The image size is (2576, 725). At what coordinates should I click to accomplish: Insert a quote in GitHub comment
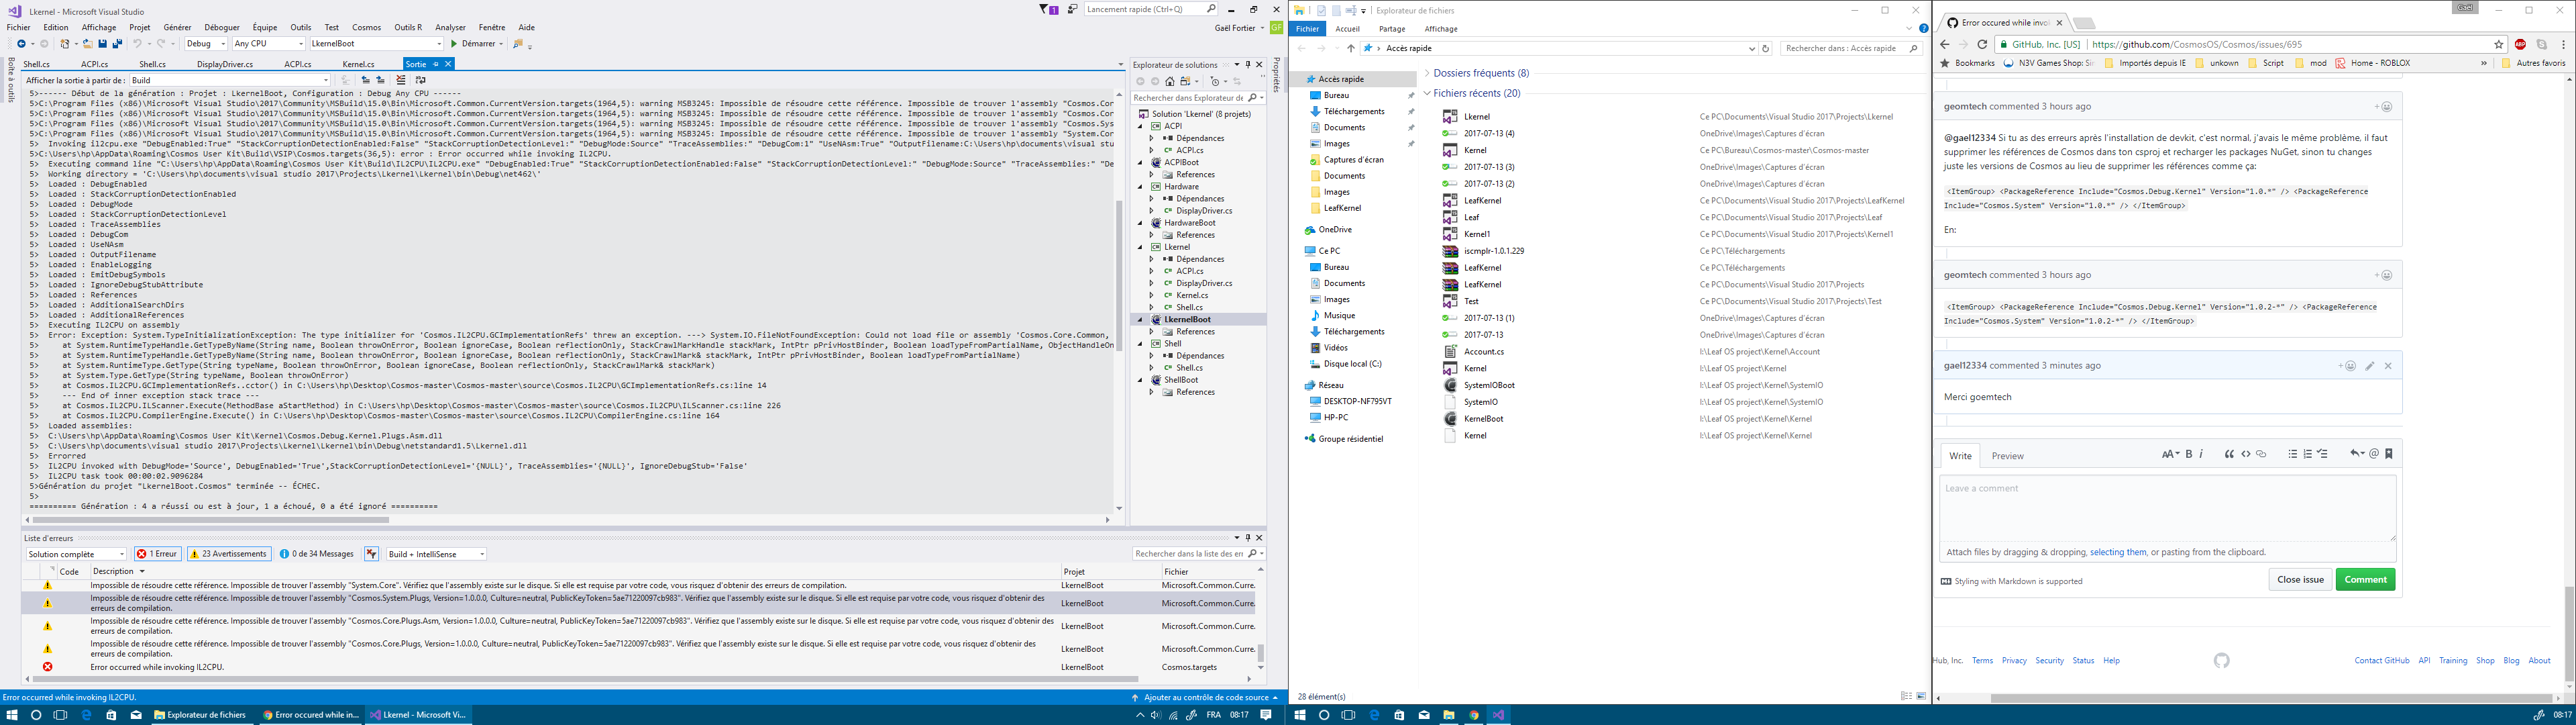coord(2229,454)
